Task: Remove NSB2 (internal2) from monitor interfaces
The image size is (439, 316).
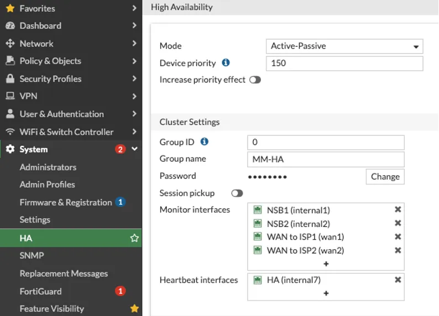Action: (x=398, y=223)
